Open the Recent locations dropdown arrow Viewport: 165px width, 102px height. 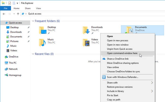(x=14, y=14)
